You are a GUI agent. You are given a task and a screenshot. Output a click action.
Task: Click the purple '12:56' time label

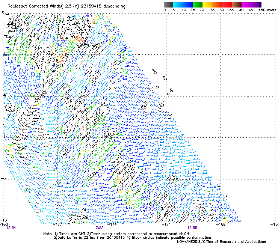[x=192, y=228]
